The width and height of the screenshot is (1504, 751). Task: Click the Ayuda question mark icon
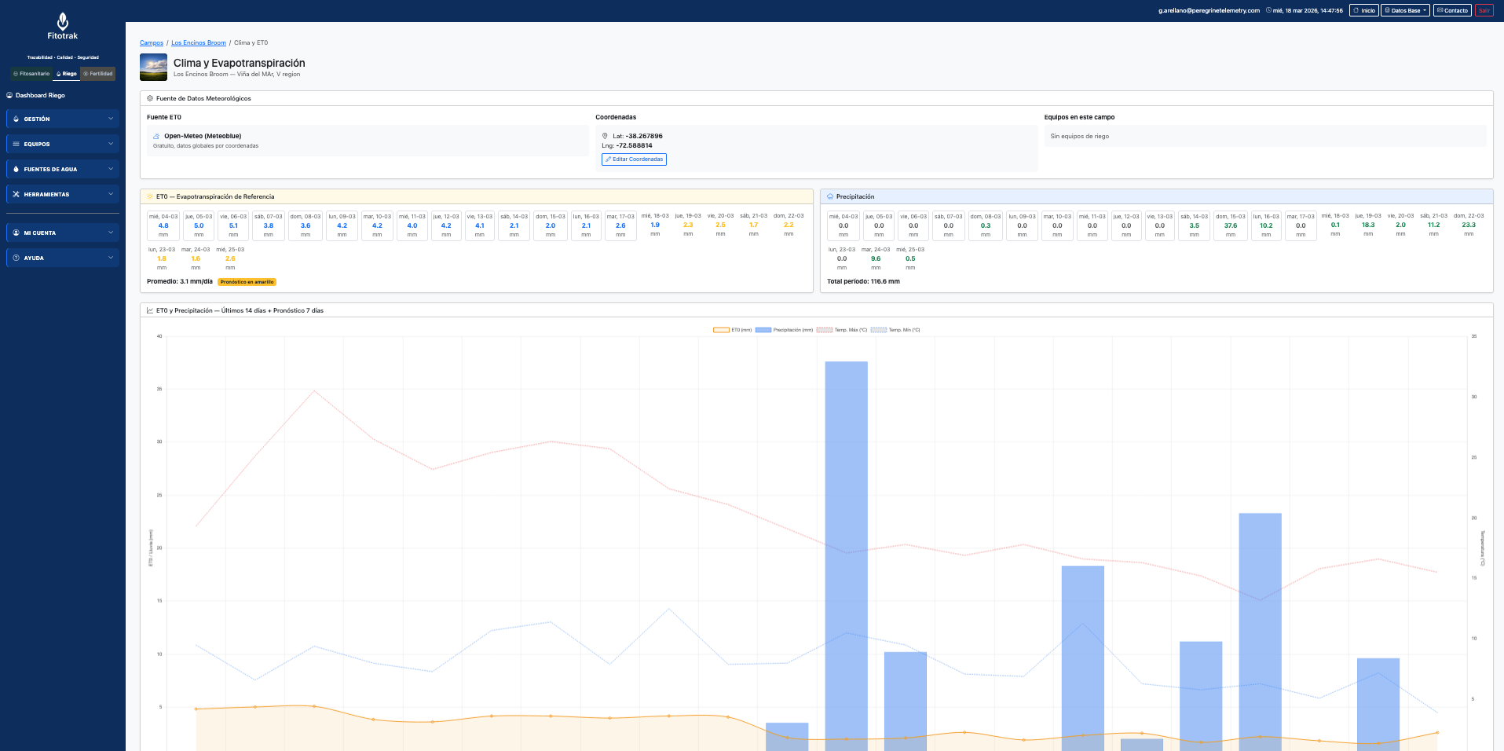pyautogui.click(x=16, y=258)
